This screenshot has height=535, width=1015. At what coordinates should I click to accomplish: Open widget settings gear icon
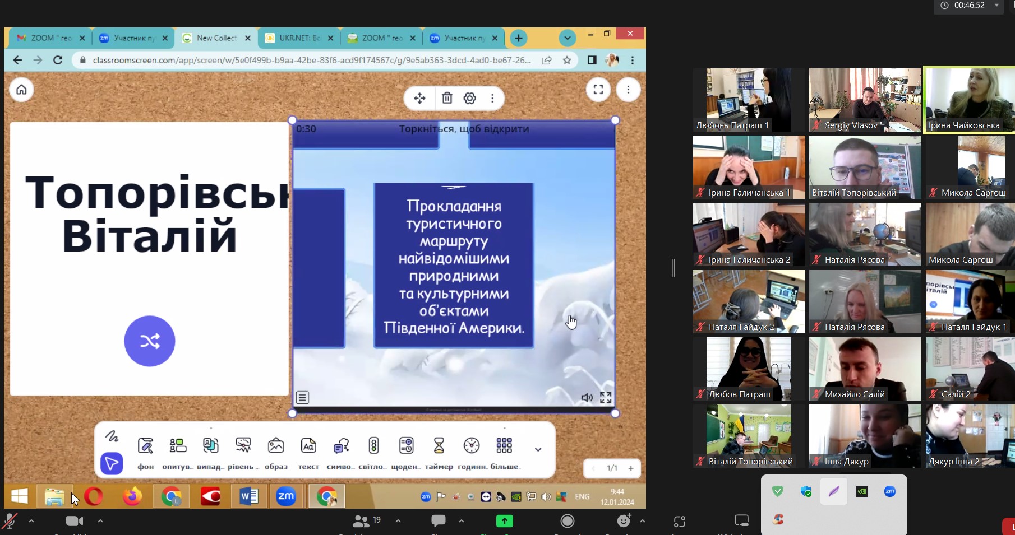[470, 99]
